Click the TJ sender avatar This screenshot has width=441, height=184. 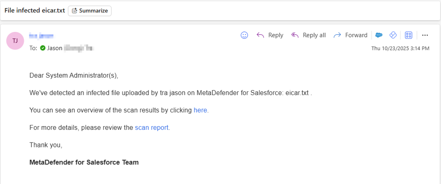pyautogui.click(x=15, y=41)
